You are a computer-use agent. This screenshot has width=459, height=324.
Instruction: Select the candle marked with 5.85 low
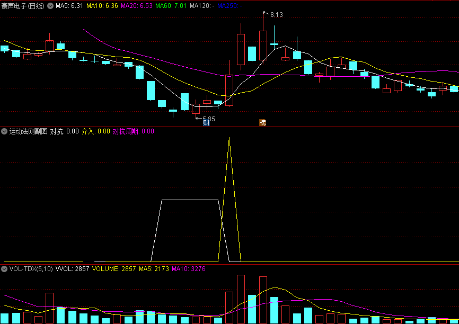[196, 109]
